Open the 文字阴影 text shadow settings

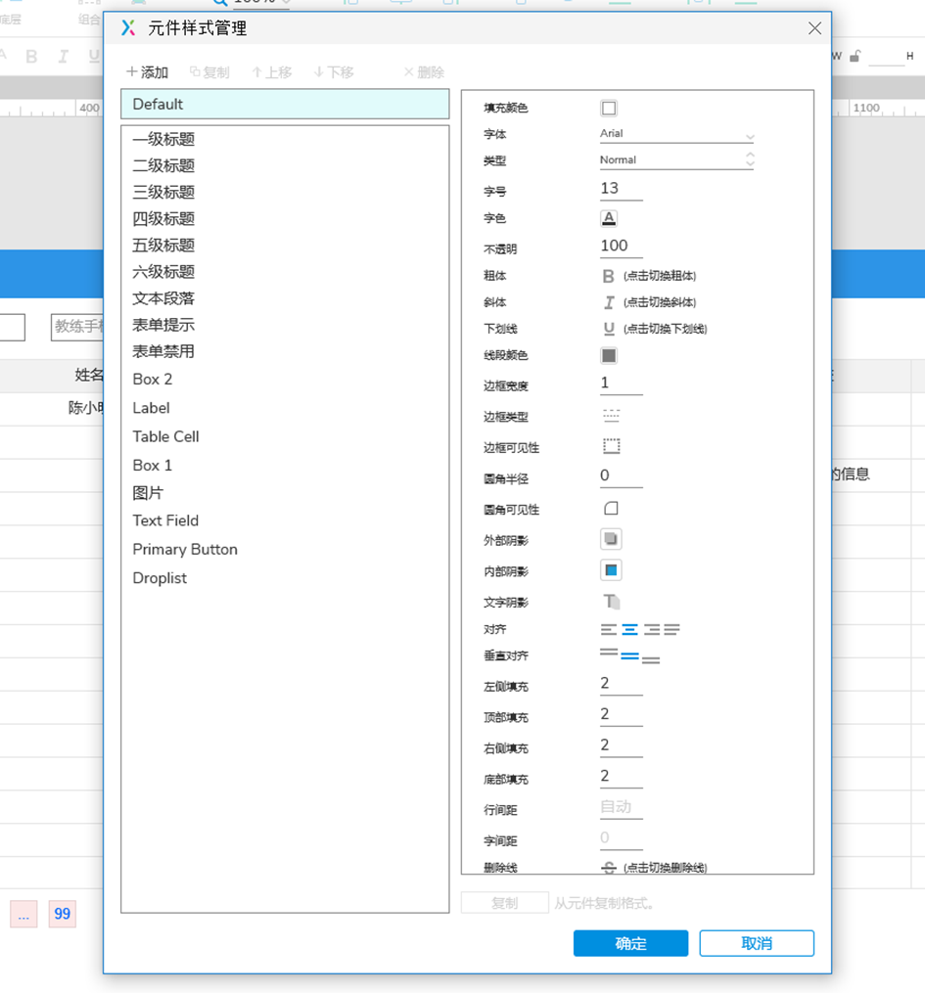click(611, 601)
